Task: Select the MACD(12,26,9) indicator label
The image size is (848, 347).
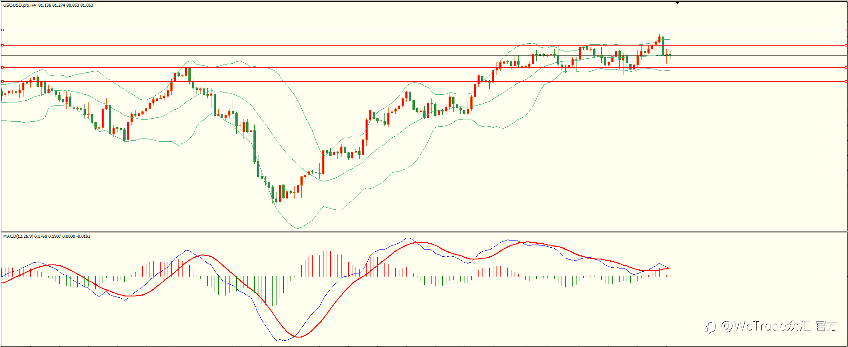Action: pyautogui.click(x=18, y=236)
